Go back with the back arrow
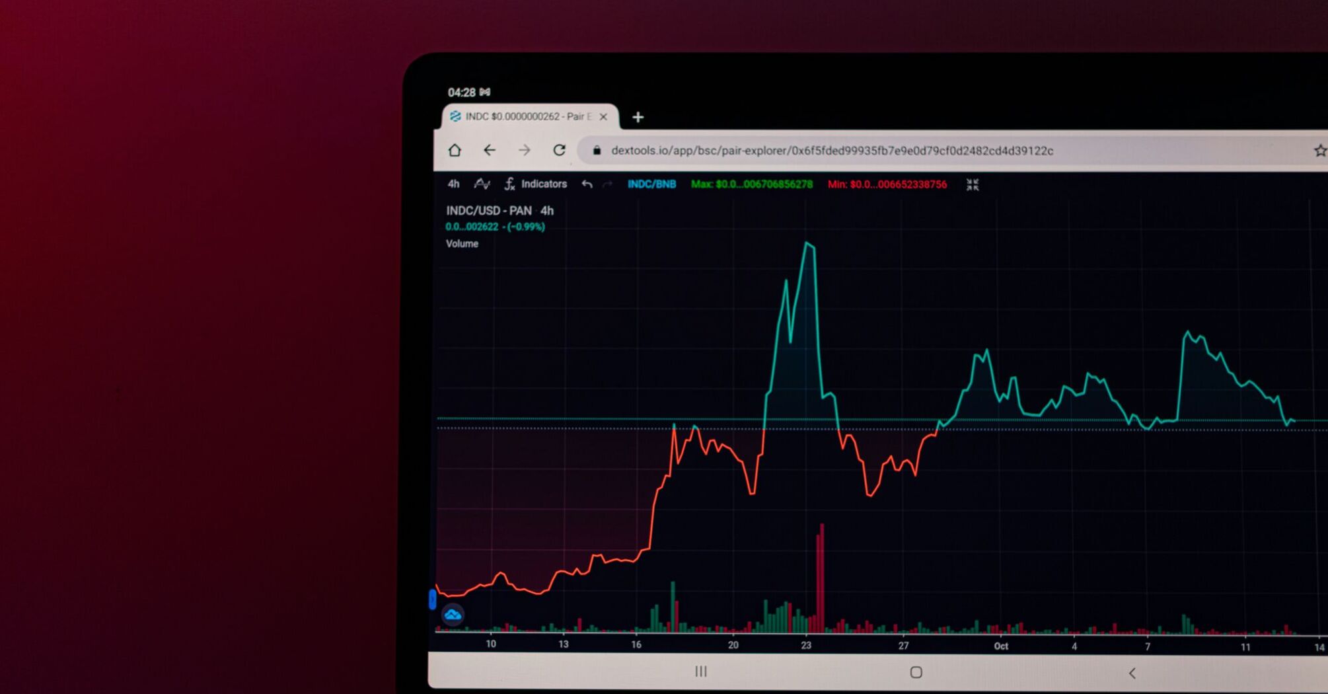This screenshot has height=694, width=1328. coord(490,150)
